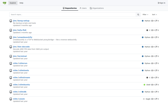Click repository icon beside nilm/nilmdb
This screenshot has height=105, width=168.
click(11, 92)
